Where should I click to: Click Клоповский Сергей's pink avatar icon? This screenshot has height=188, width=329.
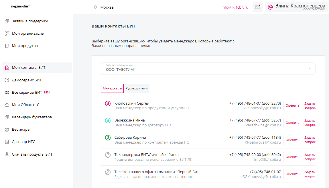coord(108,104)
